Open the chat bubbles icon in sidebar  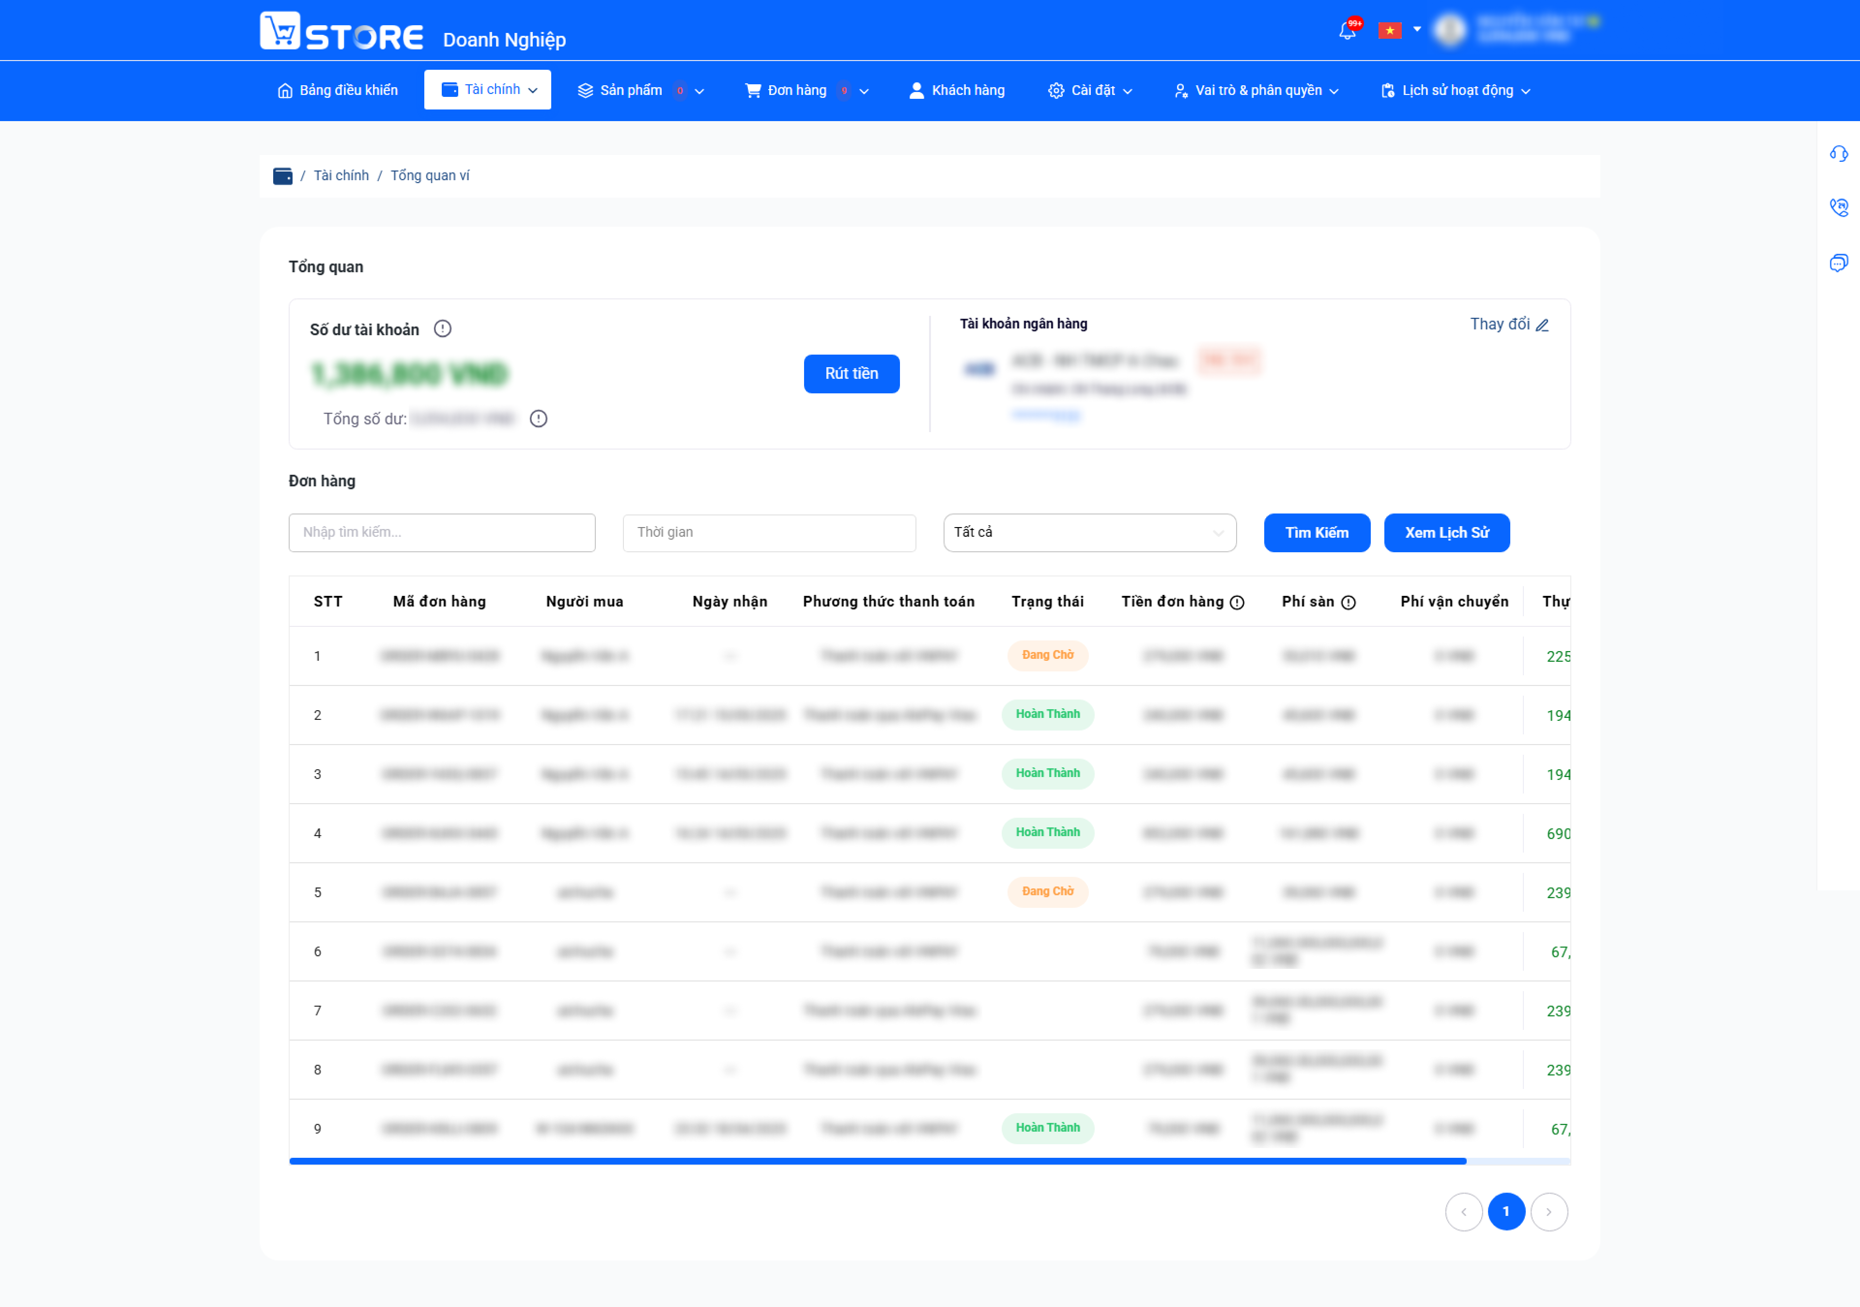click(x=1838, y=263)
